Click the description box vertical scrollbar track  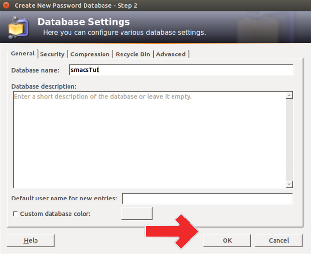[289, 140]
